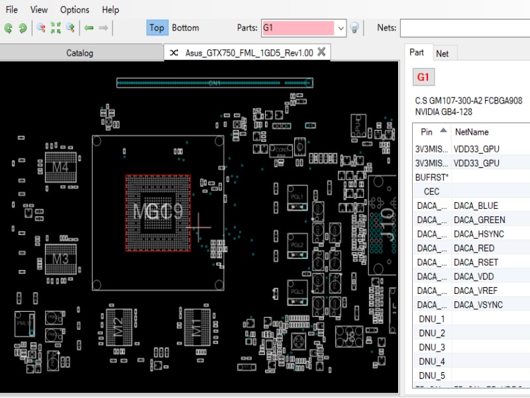Click the light bulb highlight icon

(354, 28)
